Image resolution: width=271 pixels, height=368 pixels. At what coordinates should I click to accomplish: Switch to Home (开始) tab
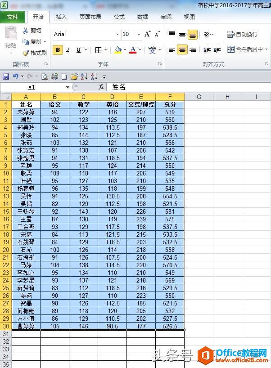(38, 17)
